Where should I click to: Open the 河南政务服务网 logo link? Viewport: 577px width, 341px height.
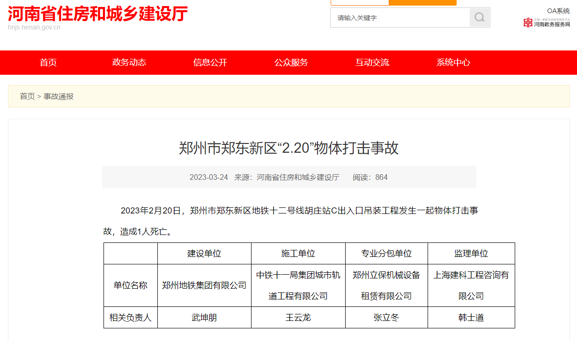click(x=547, y=22)
